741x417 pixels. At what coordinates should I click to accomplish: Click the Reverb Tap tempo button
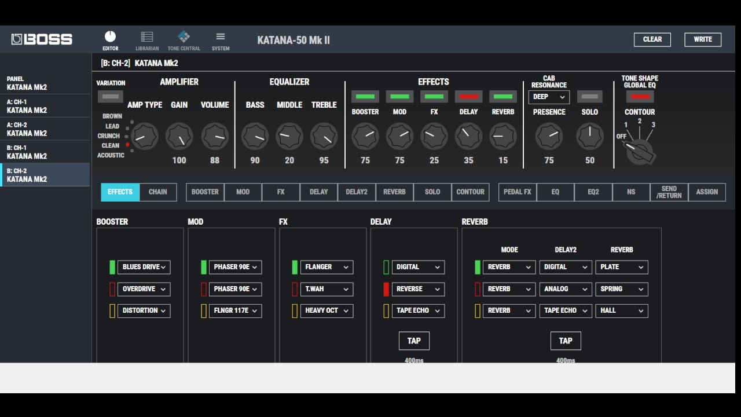pos(566,341)
